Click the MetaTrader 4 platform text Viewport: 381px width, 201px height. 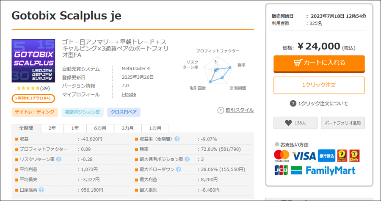(136, 69)
